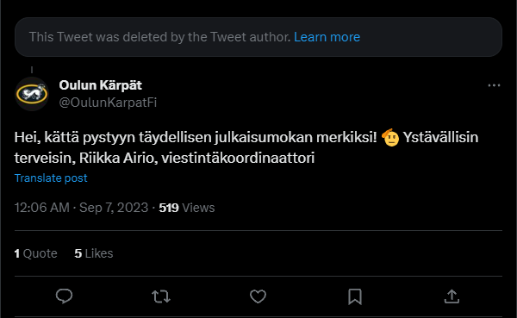The height and width of the screenshot is (318, 517).
Task: Repost this tweet using the retweet icon
Action: pyautogui.click(x=161, y=296)
